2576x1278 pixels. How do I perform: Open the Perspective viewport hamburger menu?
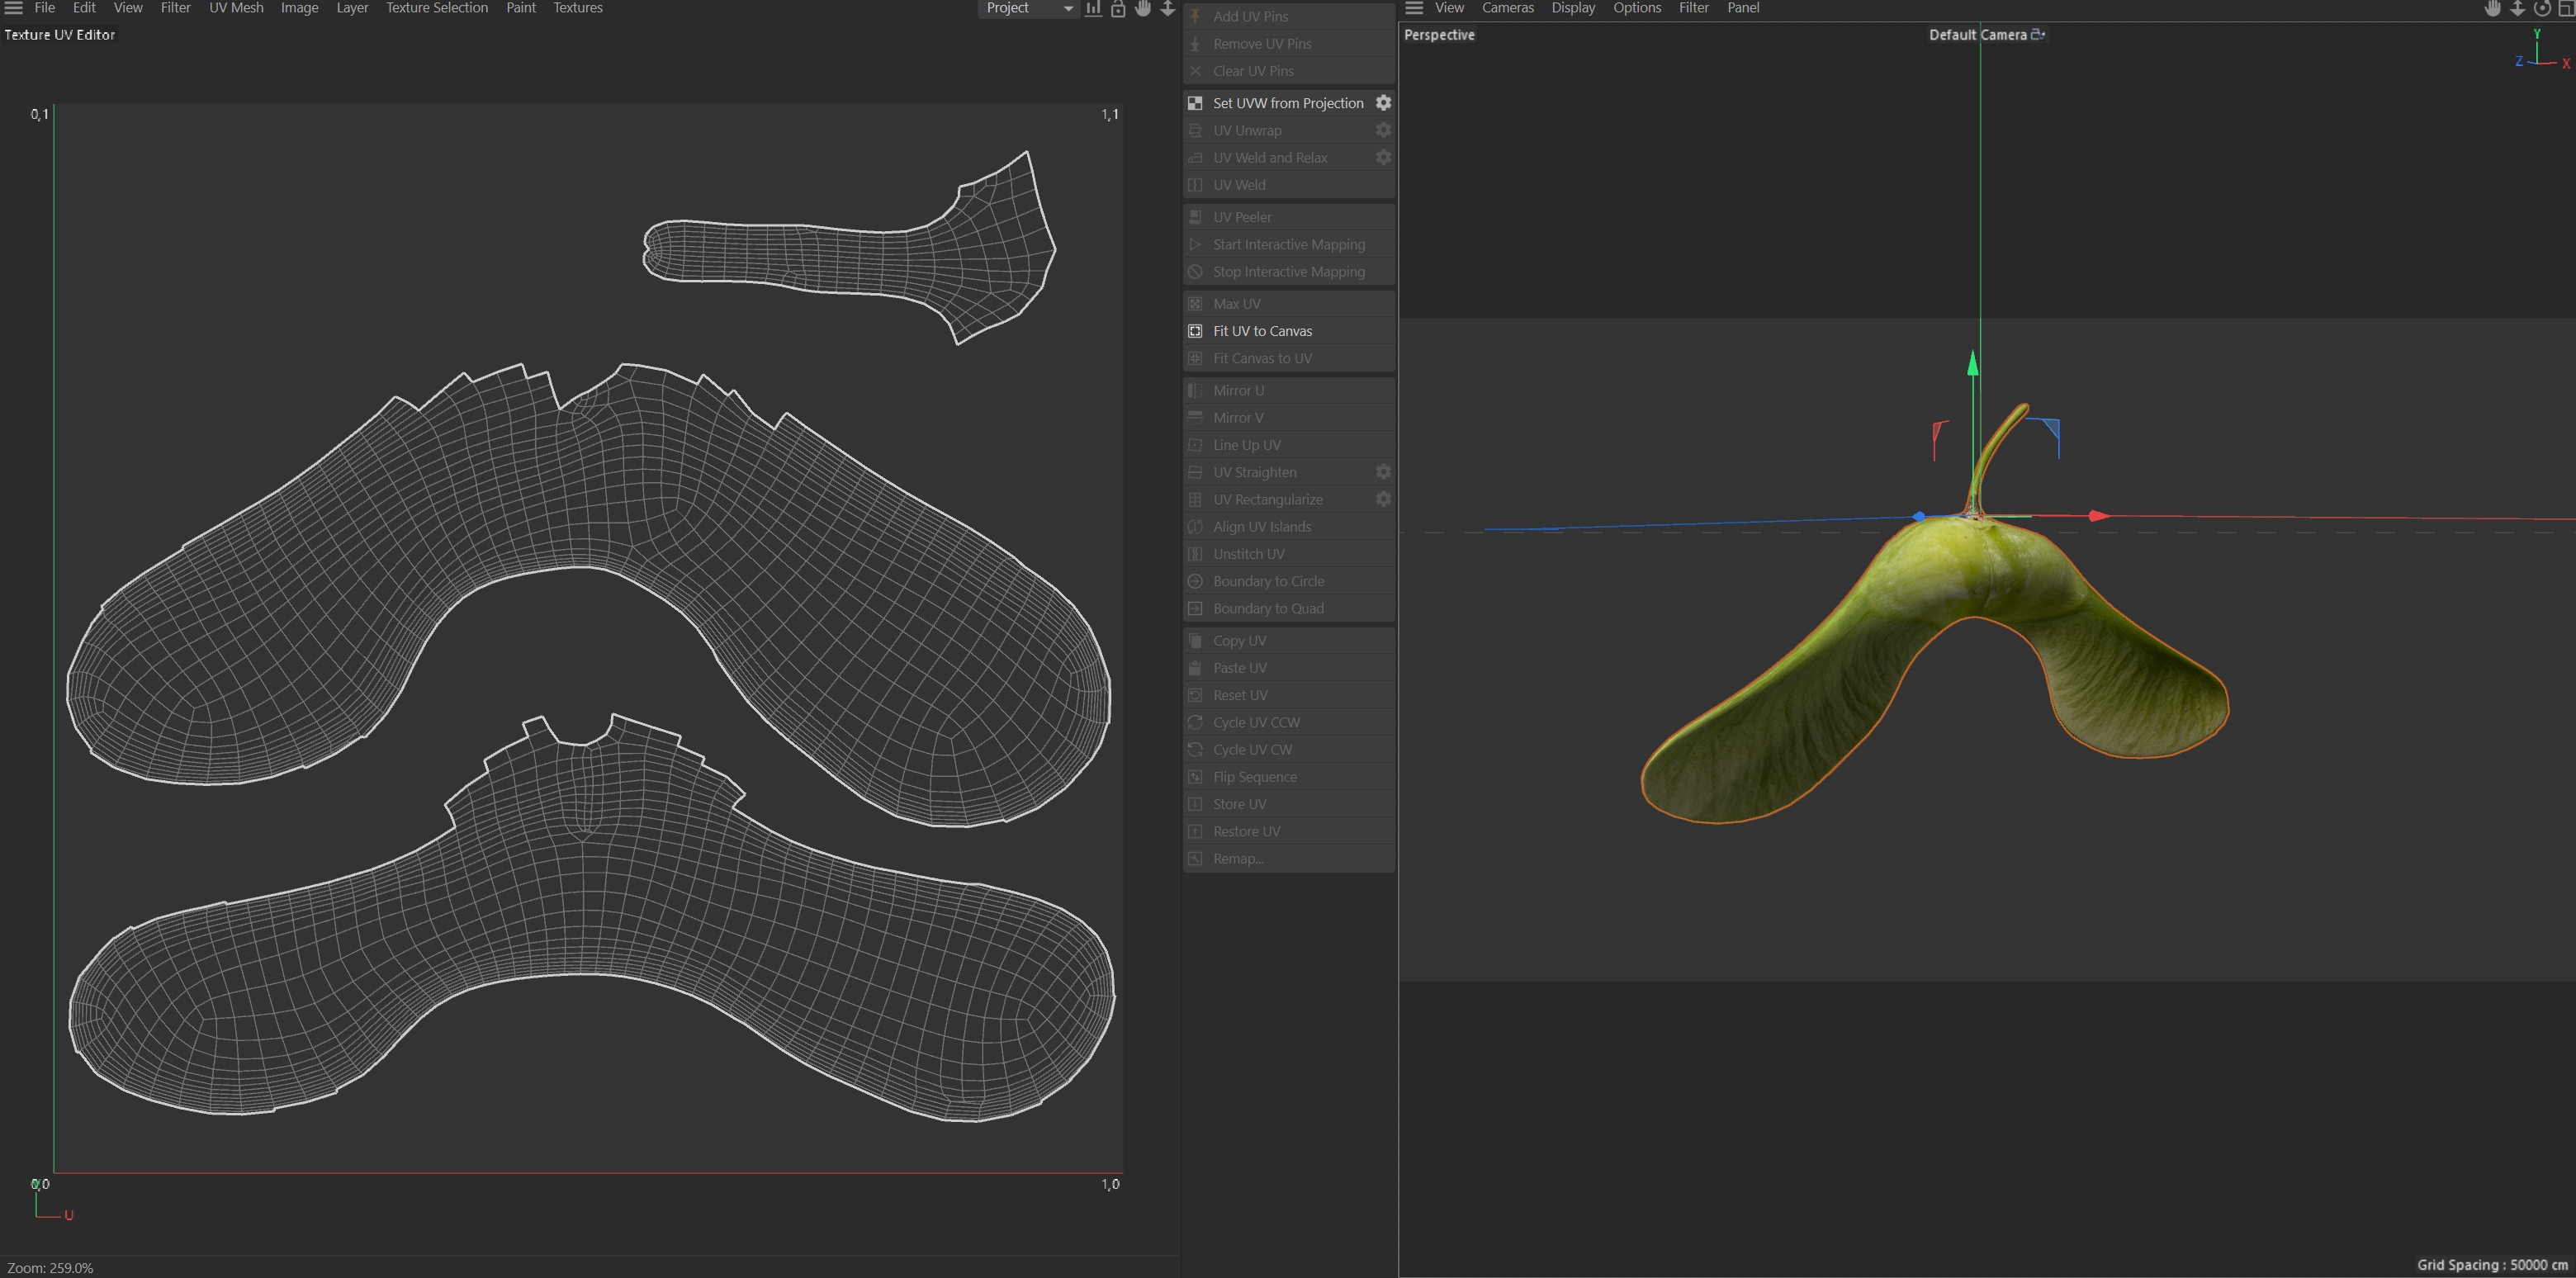1414,8
